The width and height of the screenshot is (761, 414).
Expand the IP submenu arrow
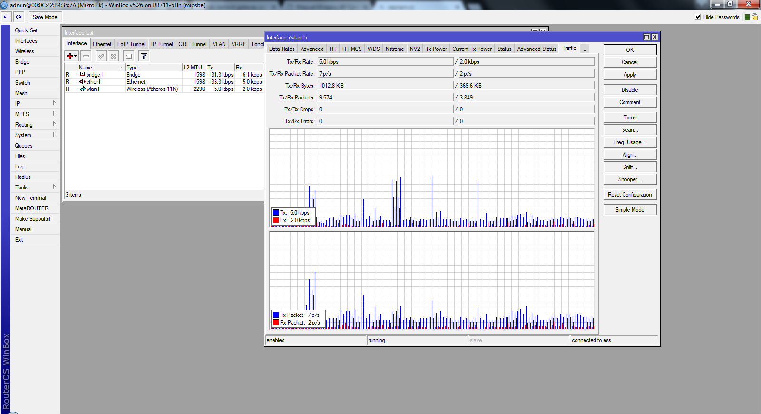click(54, 103)
